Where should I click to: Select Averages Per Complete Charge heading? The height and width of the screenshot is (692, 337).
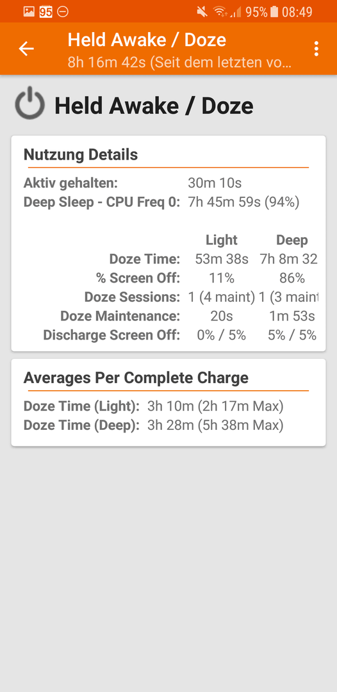click(136, 378)
